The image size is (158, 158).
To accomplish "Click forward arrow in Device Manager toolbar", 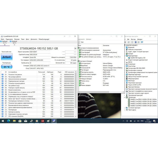I will [125, 42].
